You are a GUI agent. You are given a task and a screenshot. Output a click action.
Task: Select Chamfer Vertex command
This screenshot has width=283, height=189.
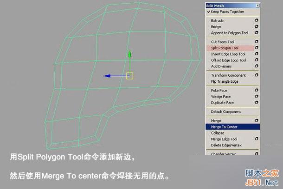[223, 154]
